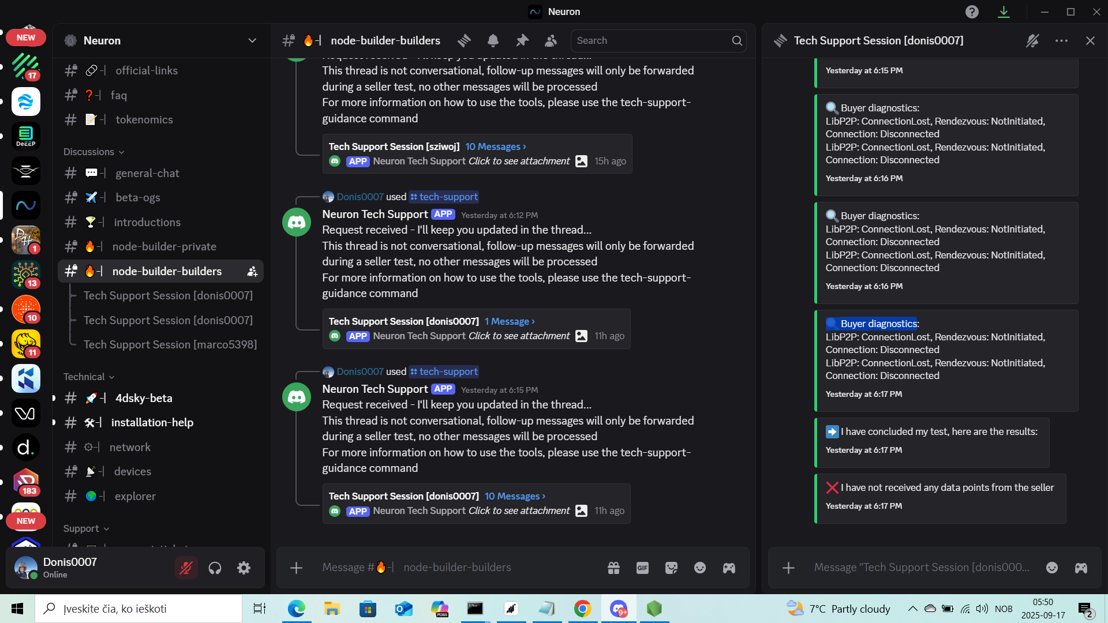The width and height of the screenshot is (1108, 623).
Task: Open the Windows notification center
Action: [x=1085, y=609]
